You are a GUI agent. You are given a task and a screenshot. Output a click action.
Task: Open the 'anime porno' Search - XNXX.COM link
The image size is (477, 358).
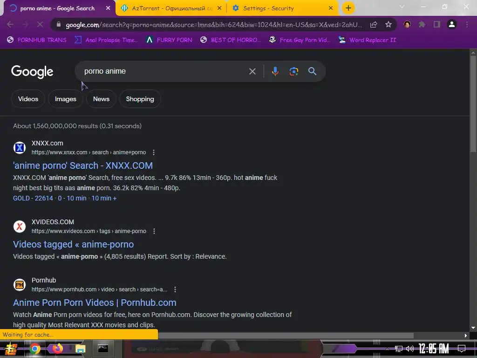(x=83, y=165)
